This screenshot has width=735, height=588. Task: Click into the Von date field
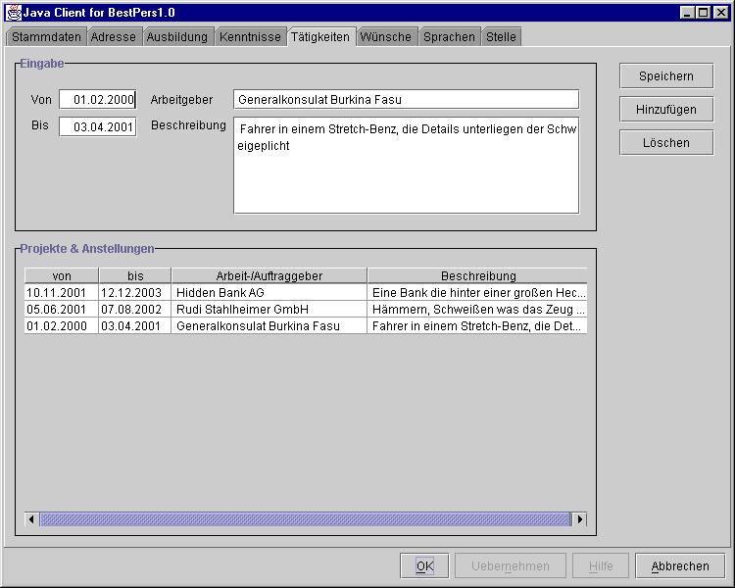(97, 99)
